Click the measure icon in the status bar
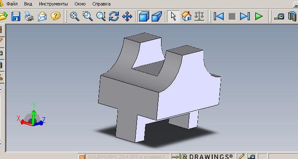The height and width of the screenshot is (159, 298). [252, 157]
